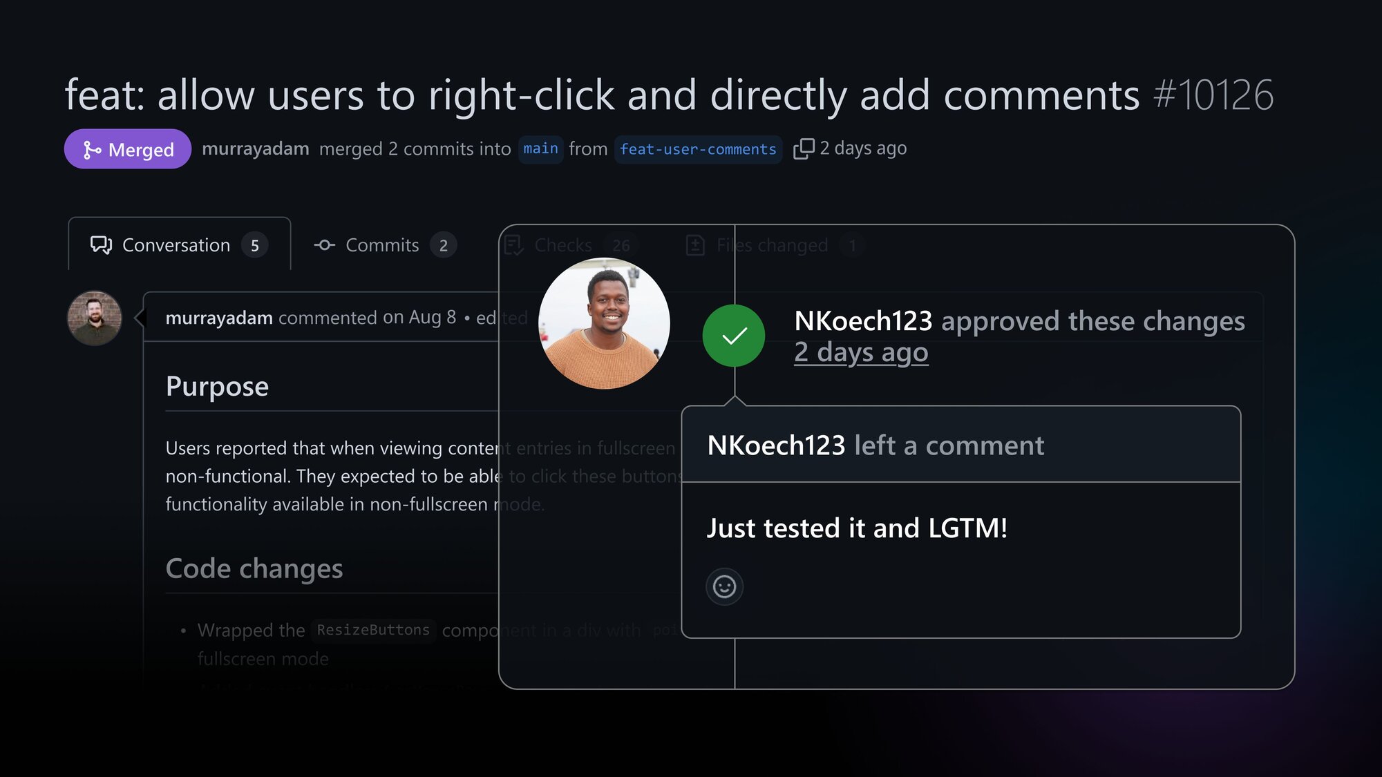1382x777 pixels.
Task: Click the Files changed diff icon
Action: tap(695, 245)
